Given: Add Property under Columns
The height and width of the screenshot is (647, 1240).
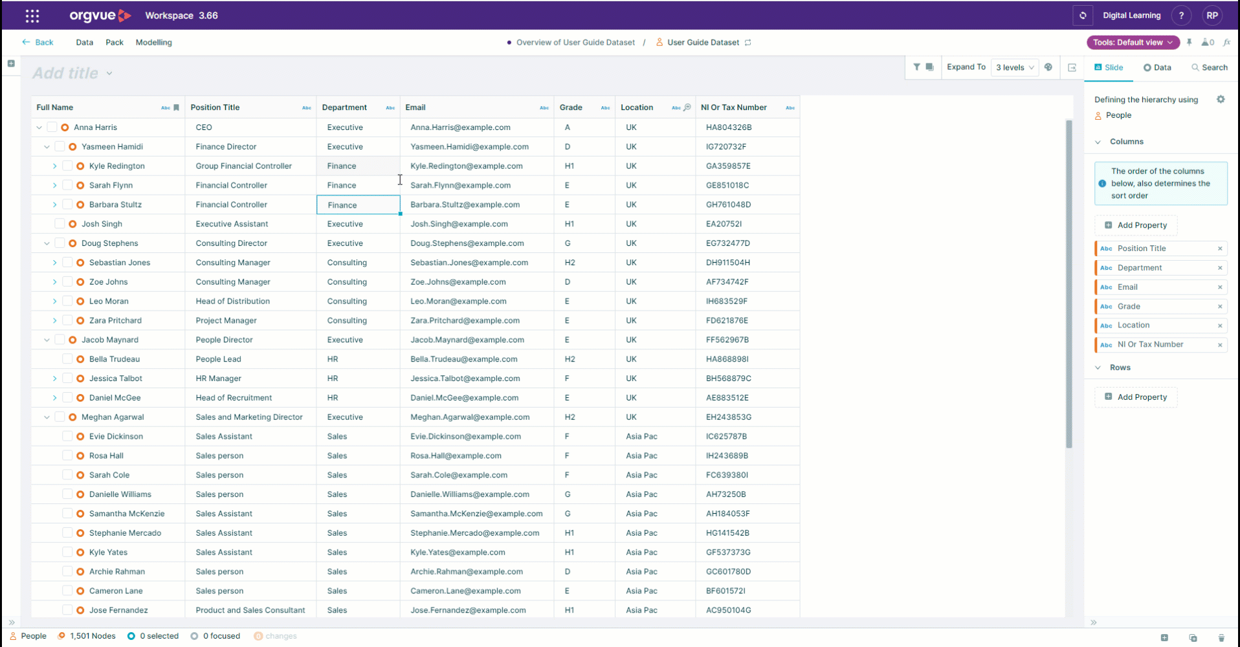Looking at the screenshot, I should pyautogui.click(x=1136, y=225).
